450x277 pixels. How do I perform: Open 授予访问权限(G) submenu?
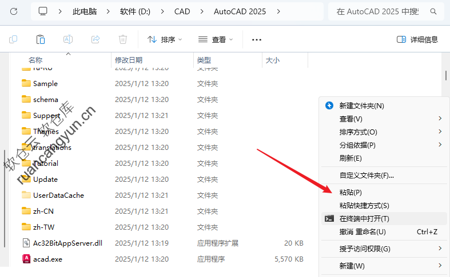click(x=384, y=249)
